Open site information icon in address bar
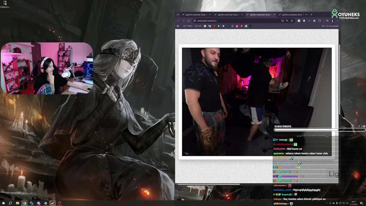This screenshot has width=366, height=206. point(195,21)
